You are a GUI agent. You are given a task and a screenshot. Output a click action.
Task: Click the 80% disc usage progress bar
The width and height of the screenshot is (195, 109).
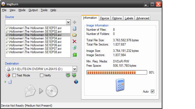[x=117, y=72]
